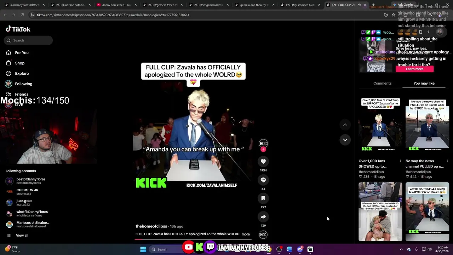
Task: Go to previous video with up arrow
Action: point(345,125)
